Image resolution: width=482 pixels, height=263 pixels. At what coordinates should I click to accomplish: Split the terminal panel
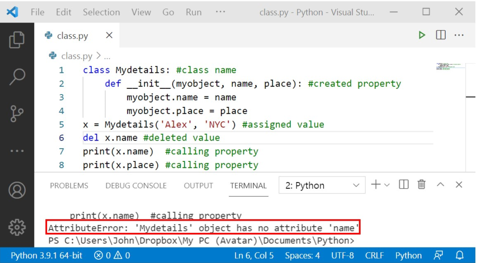coord(403,184)
